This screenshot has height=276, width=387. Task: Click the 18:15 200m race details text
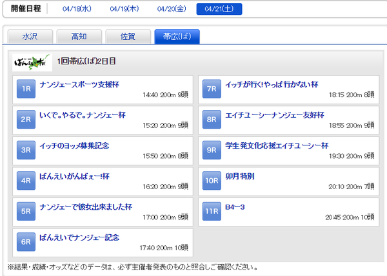(x=352, y=95)
